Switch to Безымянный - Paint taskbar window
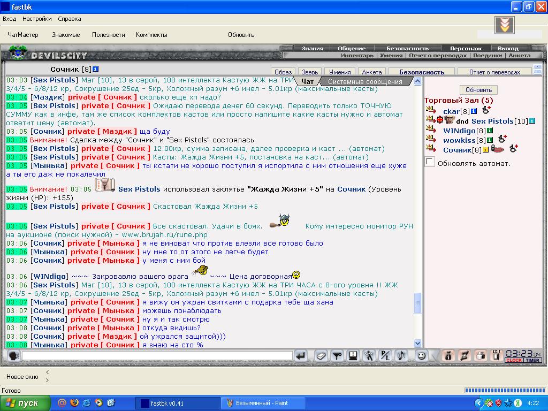Image resolution: width=548 pixels, height=411 pixels. (x=263, y=403)
